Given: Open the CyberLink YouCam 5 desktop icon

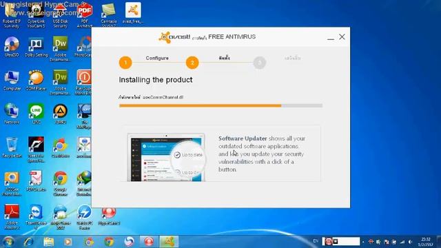Looking at the screenshot, I should click(36, 15).
